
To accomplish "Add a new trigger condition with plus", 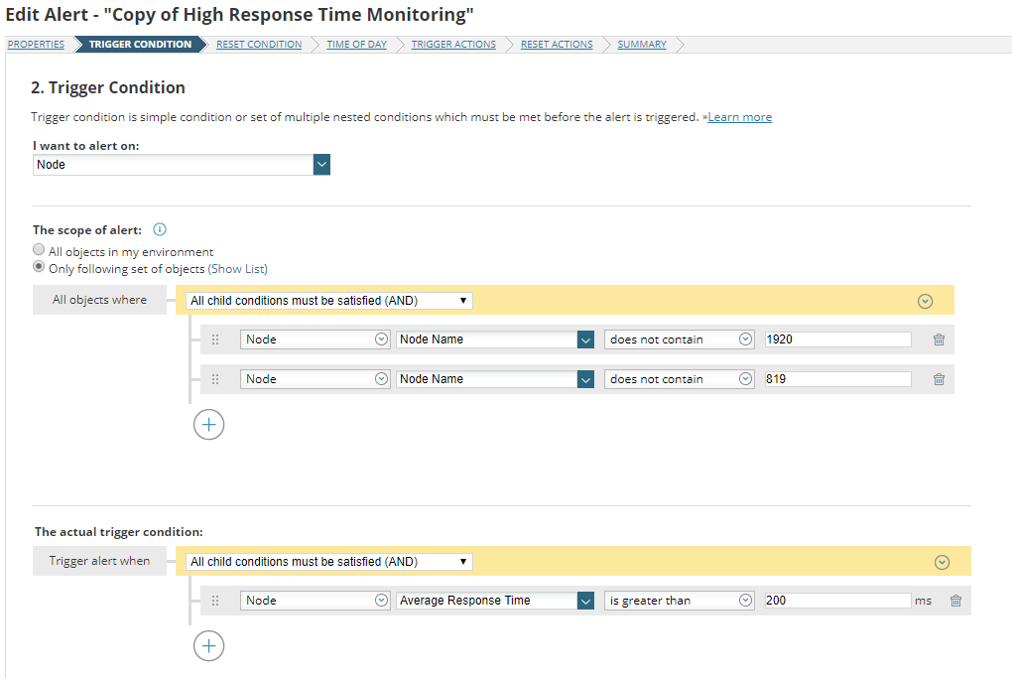I will (x=208, y=646).
